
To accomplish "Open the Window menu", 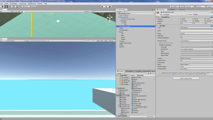I will (40, 4).
